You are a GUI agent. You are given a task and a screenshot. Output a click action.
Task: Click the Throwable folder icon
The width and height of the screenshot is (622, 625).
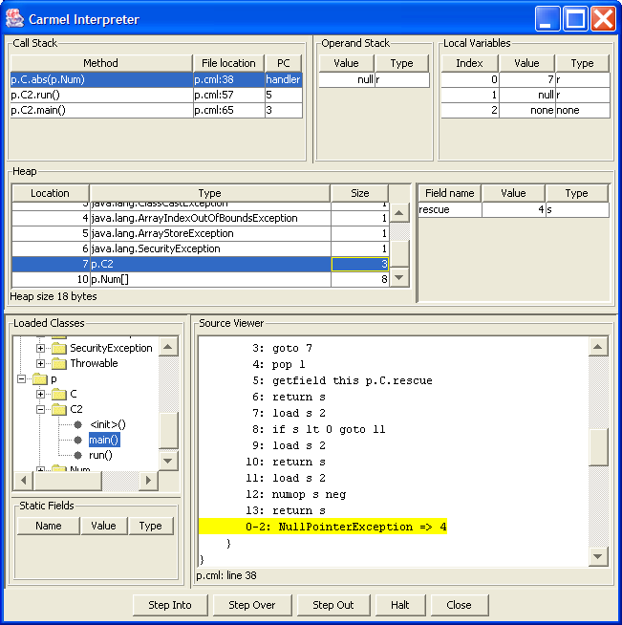click(58, 363)
